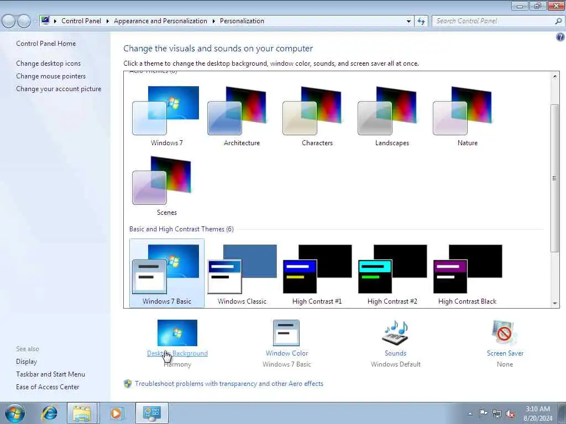Choose High Contrast #2 theme
The height and width of the screenshot is (424, 566).
point(392,273)
